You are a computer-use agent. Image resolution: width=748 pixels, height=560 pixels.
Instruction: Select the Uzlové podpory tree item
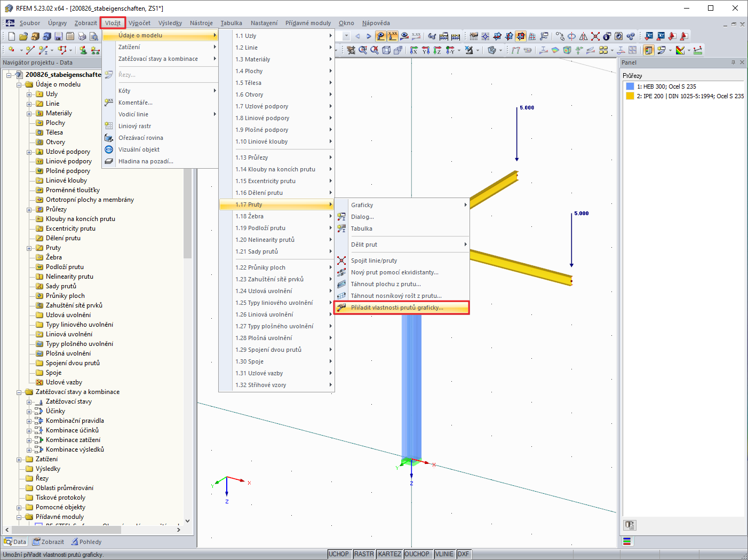(68, 152)
